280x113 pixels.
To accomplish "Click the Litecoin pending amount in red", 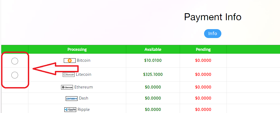I will pos(203,74).
